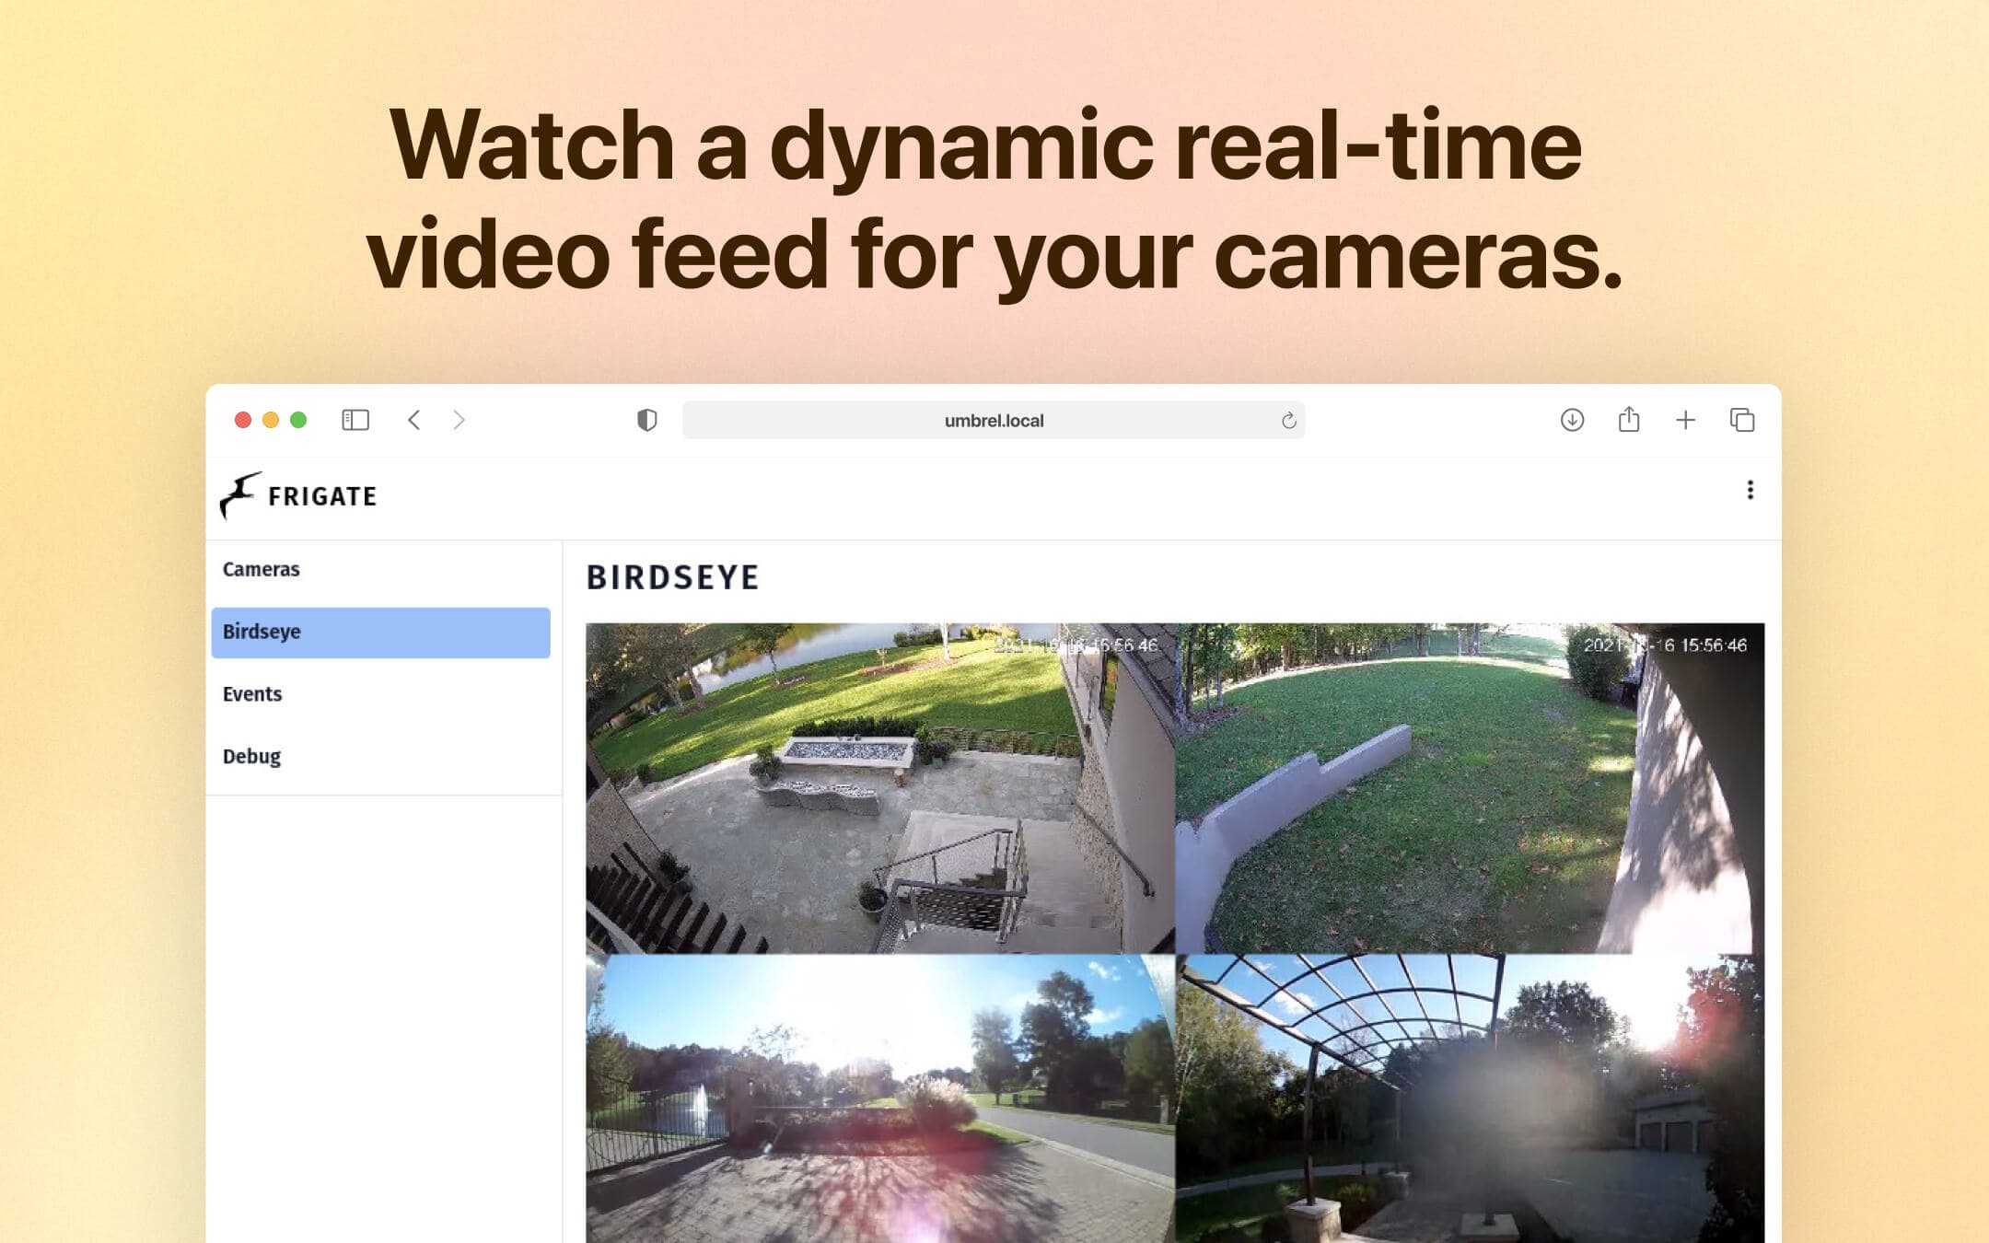
Task: Click the browser Shield icon
Action: point(647,420)
